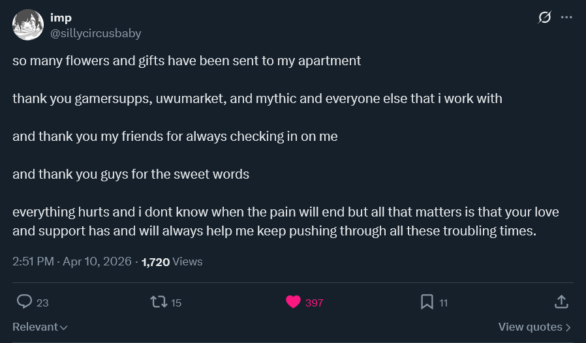
Task: Click the View quotes link
Action: (x=530, y=327)
